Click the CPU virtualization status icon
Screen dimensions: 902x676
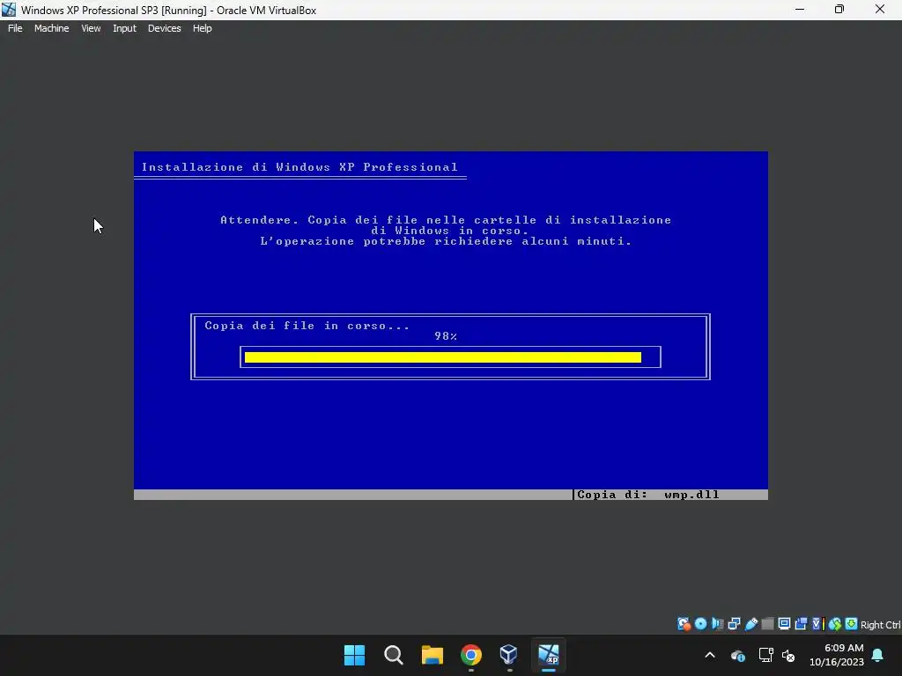(818, 624)
